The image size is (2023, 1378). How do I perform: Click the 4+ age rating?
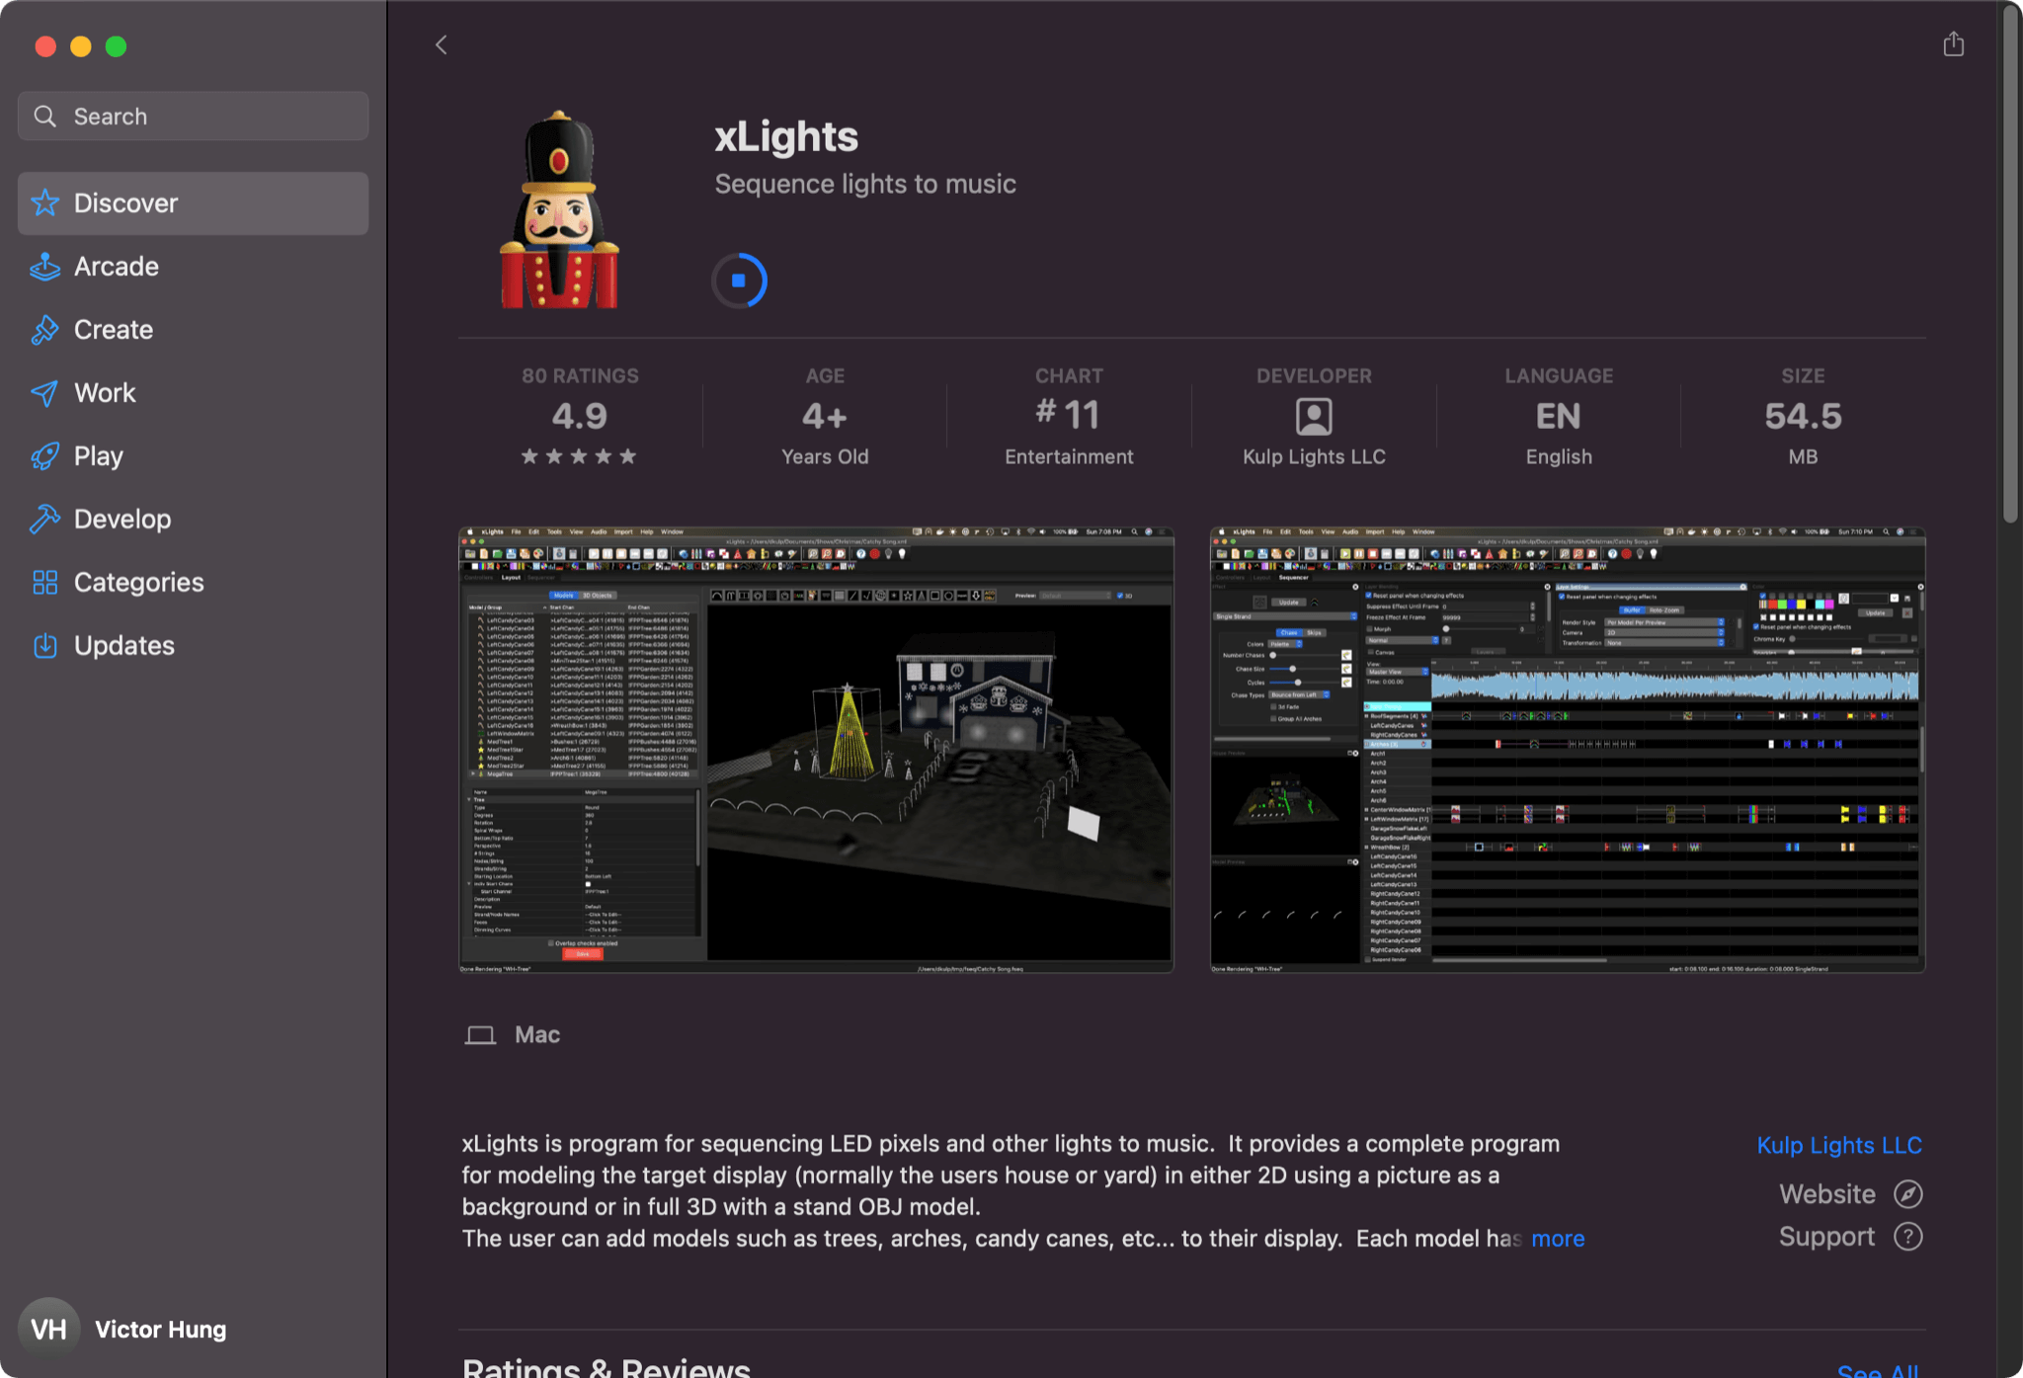point(825,416)
